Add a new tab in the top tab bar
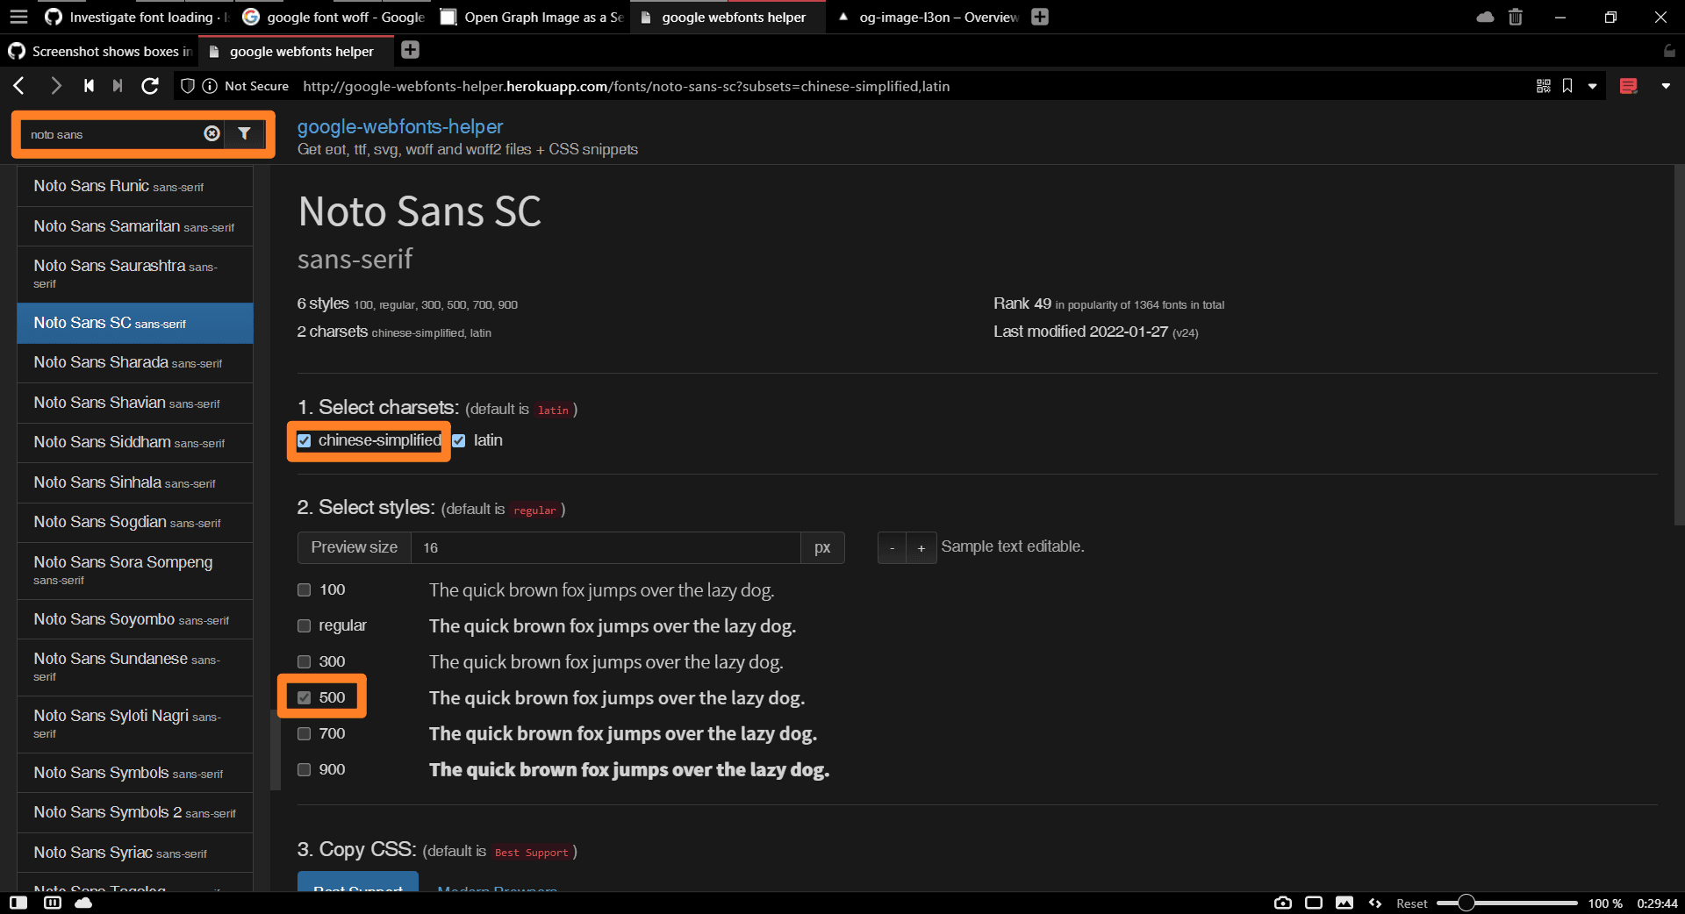This screenshot has width=1685, height=914. click(x=1040, y=17)
